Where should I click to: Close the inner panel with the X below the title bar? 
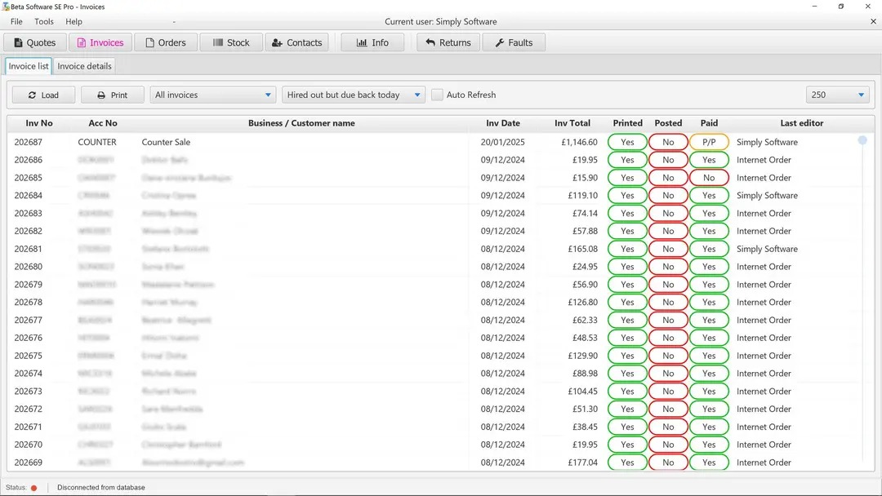(873, 21)
